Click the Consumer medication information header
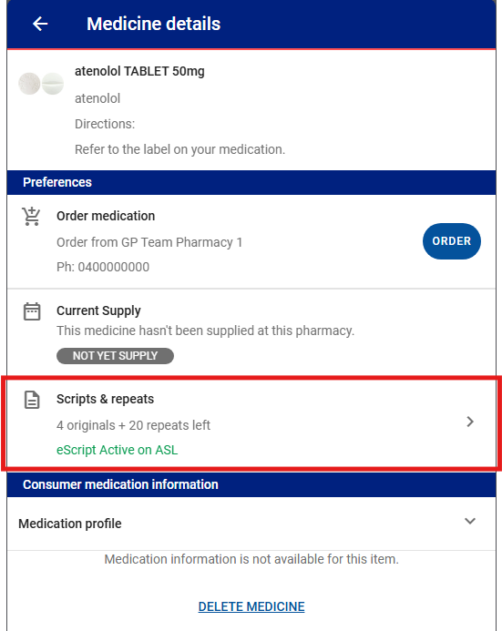502x631 pixels. (251, 484)
